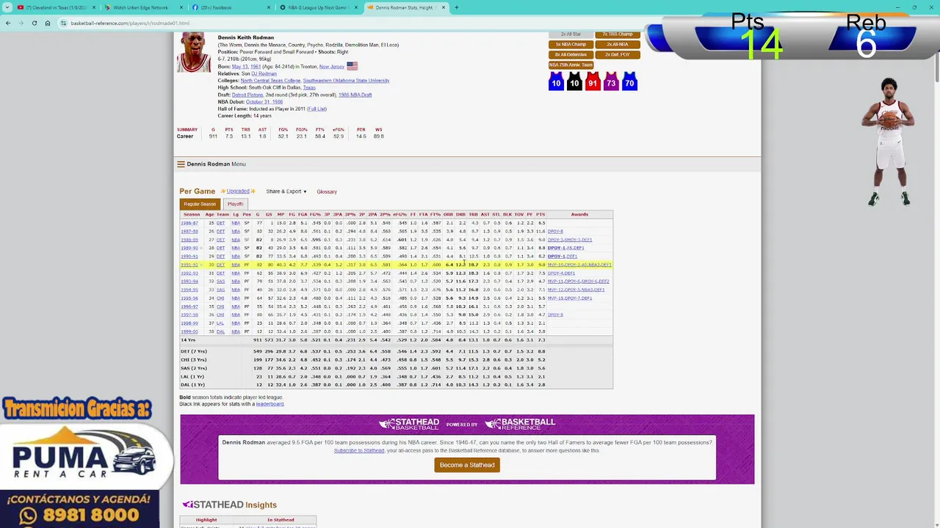Open the May 13 birth date link

[242, 66]
